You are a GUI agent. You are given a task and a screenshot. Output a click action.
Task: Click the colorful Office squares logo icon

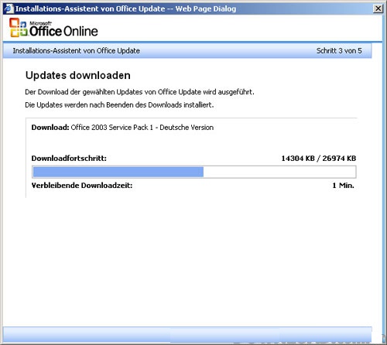pyautogui.click(x=18, y=28)
